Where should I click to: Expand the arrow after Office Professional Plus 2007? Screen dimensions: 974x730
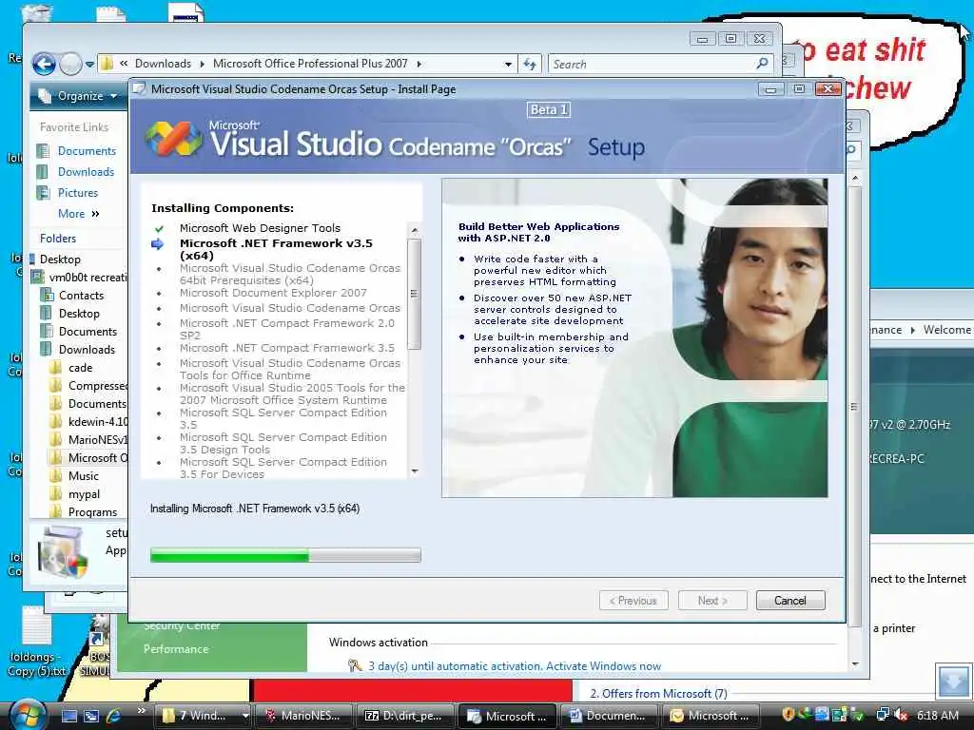coord(419,64)
